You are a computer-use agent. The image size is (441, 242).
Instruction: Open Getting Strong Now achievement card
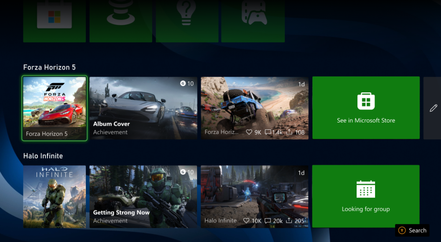[143, 196]
